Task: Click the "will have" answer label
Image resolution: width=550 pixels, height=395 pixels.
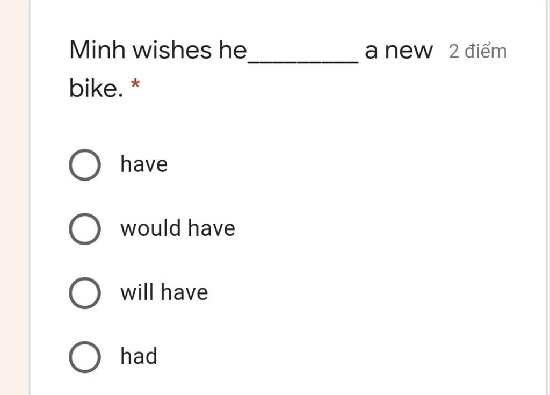Action: click(x=164, y=292)
